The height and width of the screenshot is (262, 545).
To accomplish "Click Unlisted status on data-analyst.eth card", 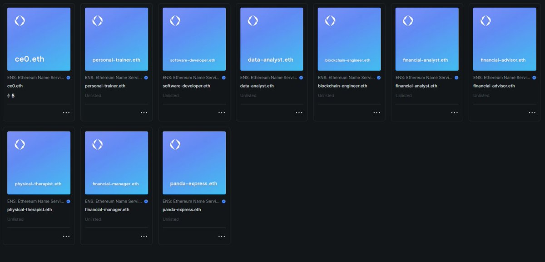I will click(248, 96).
